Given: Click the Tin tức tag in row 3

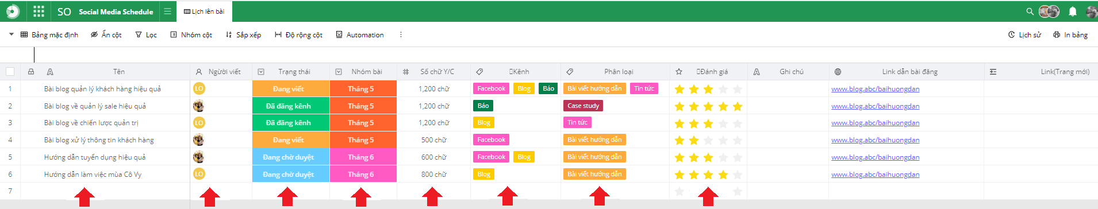Looking at the screenshot, I should (x=577, y=122).
